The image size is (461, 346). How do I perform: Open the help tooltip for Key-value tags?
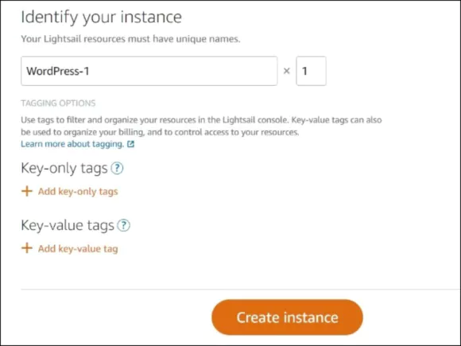tap(123, 226)
